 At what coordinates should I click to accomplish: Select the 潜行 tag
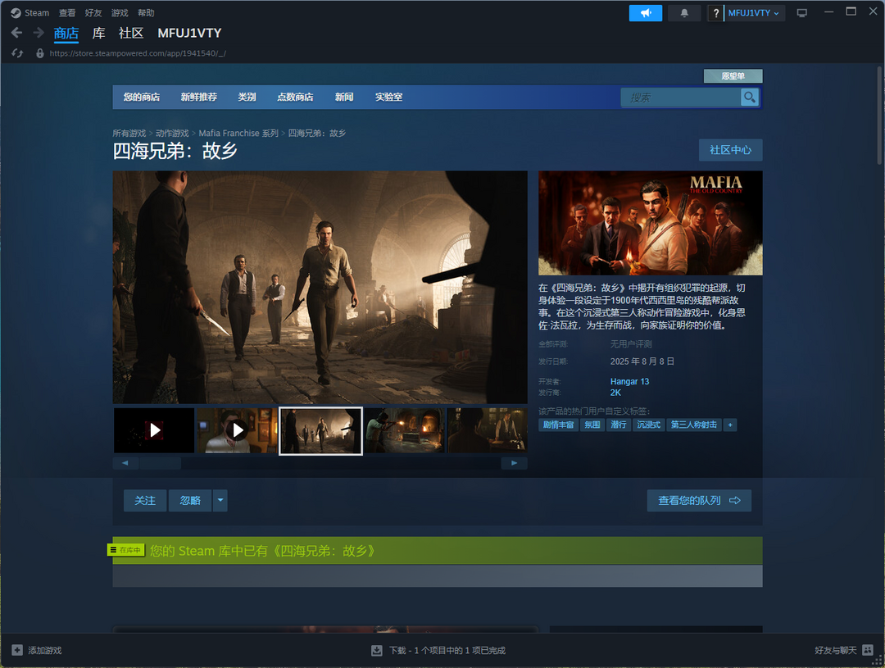[619, 425]
